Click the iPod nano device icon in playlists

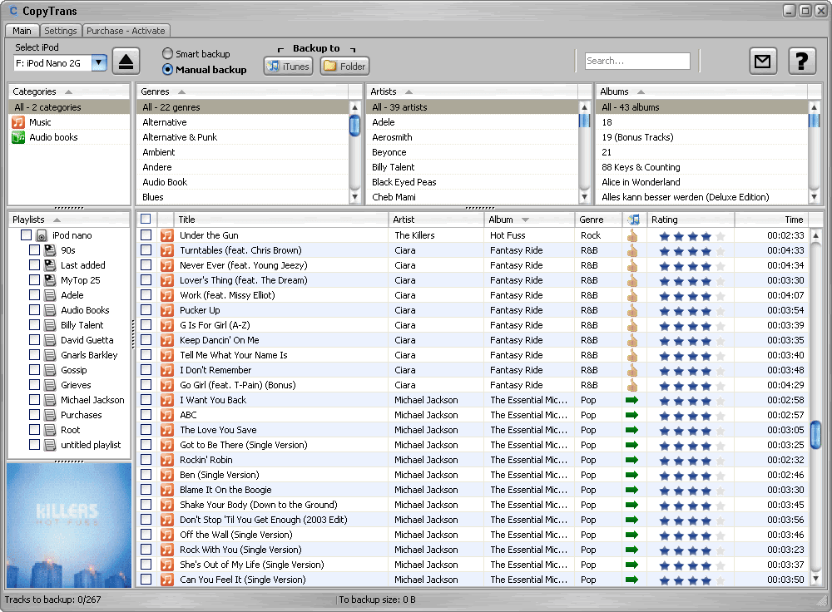(42, 235)
